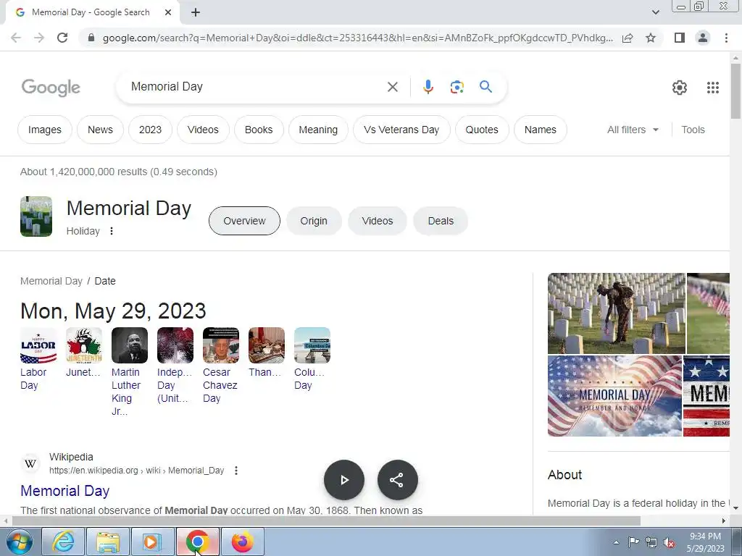742x556 pixels.
Task: Click the Memorial Day holiday thumbnail
Action: coord(36,216)
